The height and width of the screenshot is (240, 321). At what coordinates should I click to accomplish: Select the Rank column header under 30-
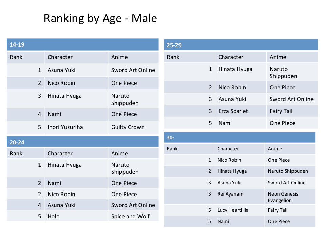tap(172, 149)
